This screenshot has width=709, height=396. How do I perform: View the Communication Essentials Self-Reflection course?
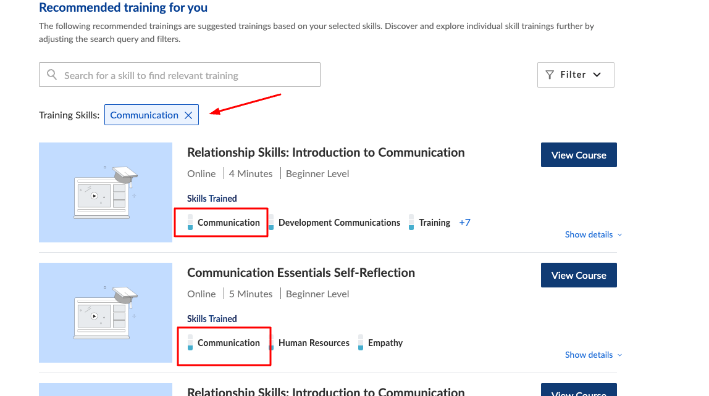tap(578, 276)
